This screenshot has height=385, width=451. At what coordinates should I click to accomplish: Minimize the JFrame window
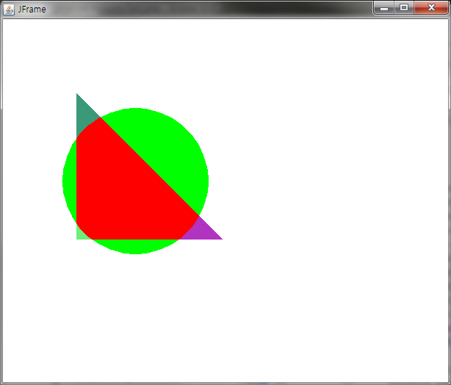(384, 8)
